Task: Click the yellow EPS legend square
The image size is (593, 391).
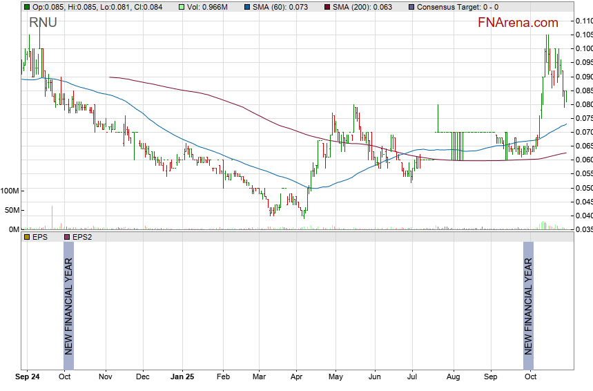Action: click(x=27, y=236)
